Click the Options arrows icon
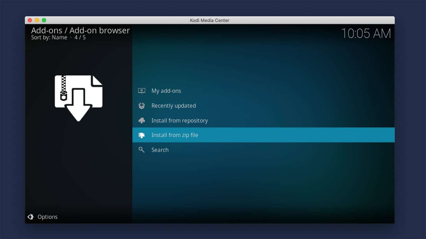The height and width of the screenshot is (239, 426). [x=30, y=217]
